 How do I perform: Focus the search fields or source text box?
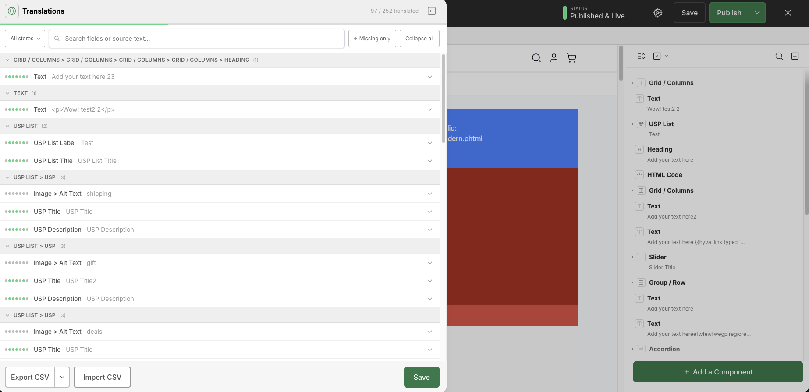tap(197, 39)
